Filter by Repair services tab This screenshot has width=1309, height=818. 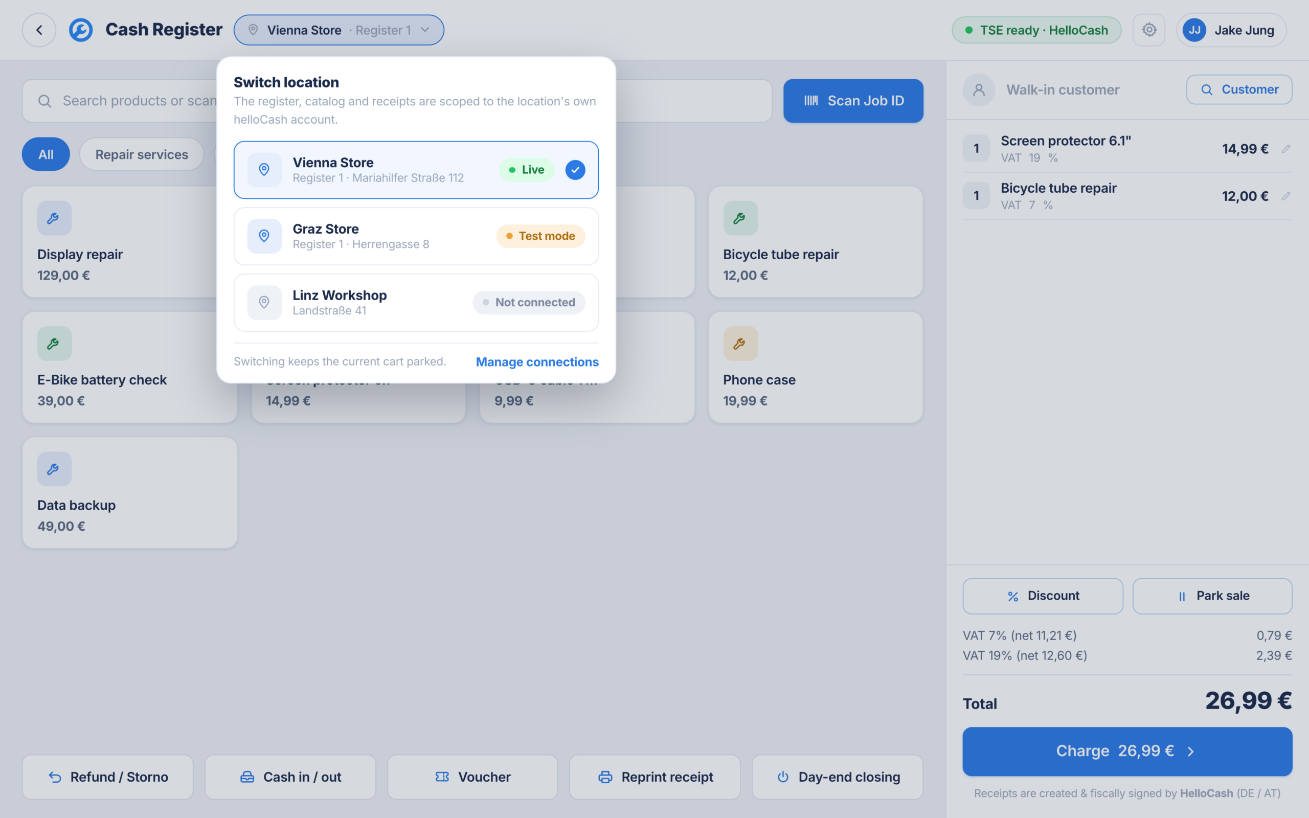click(x=142, y=155)
